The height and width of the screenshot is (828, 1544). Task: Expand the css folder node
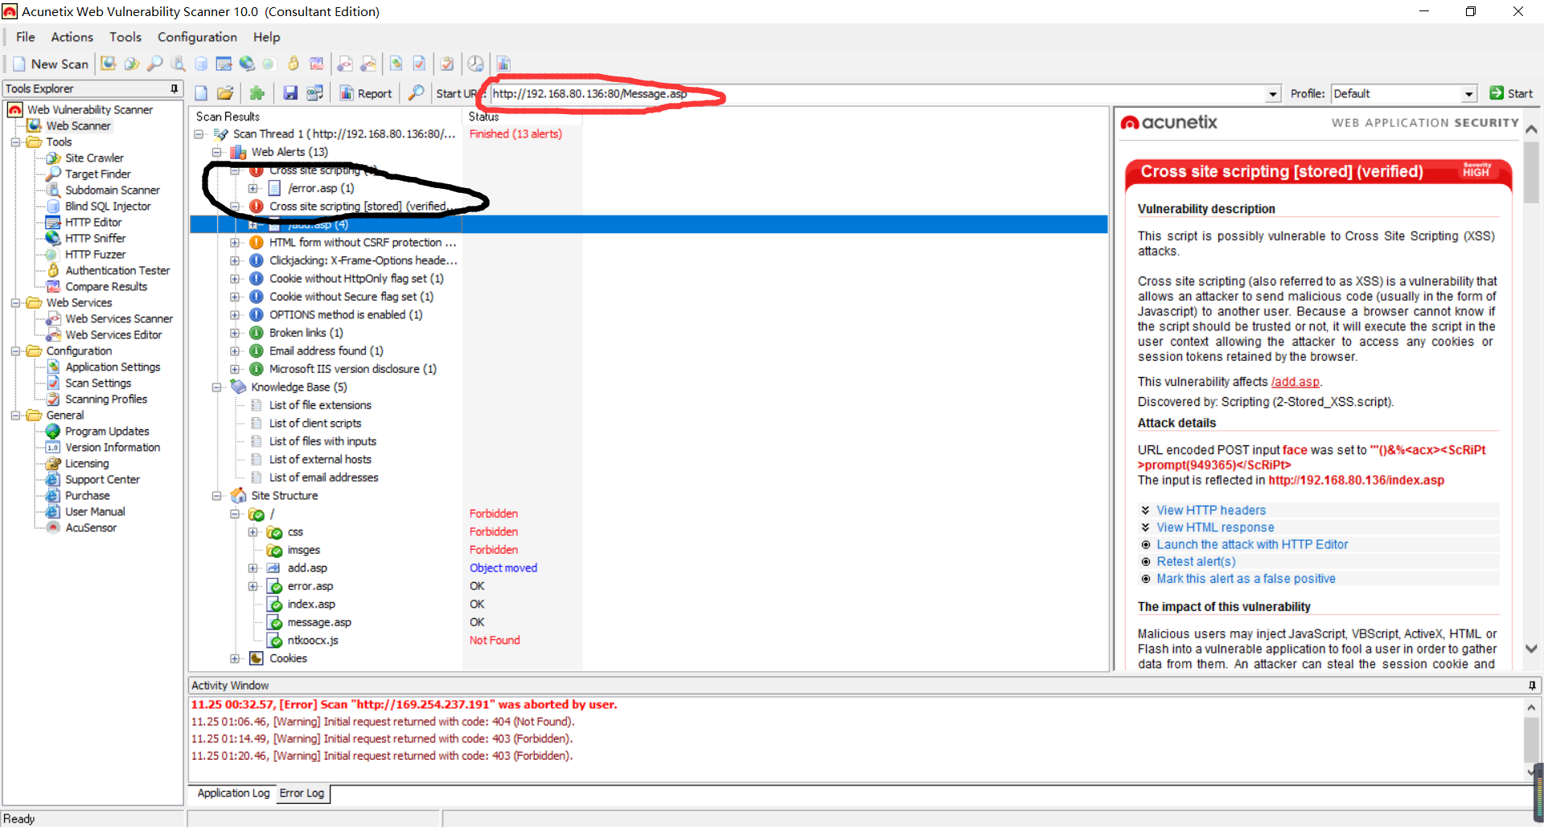[253, 532]
